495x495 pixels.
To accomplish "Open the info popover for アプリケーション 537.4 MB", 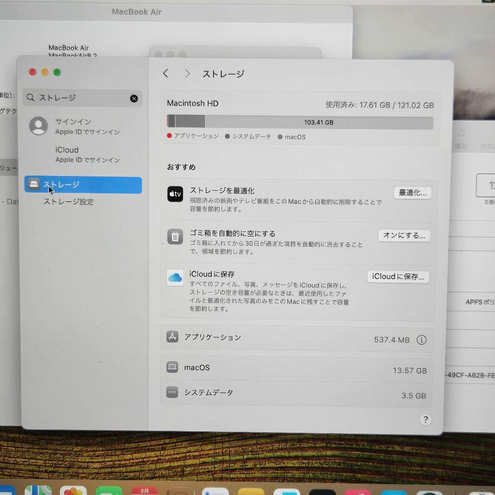I will [421, 340].
